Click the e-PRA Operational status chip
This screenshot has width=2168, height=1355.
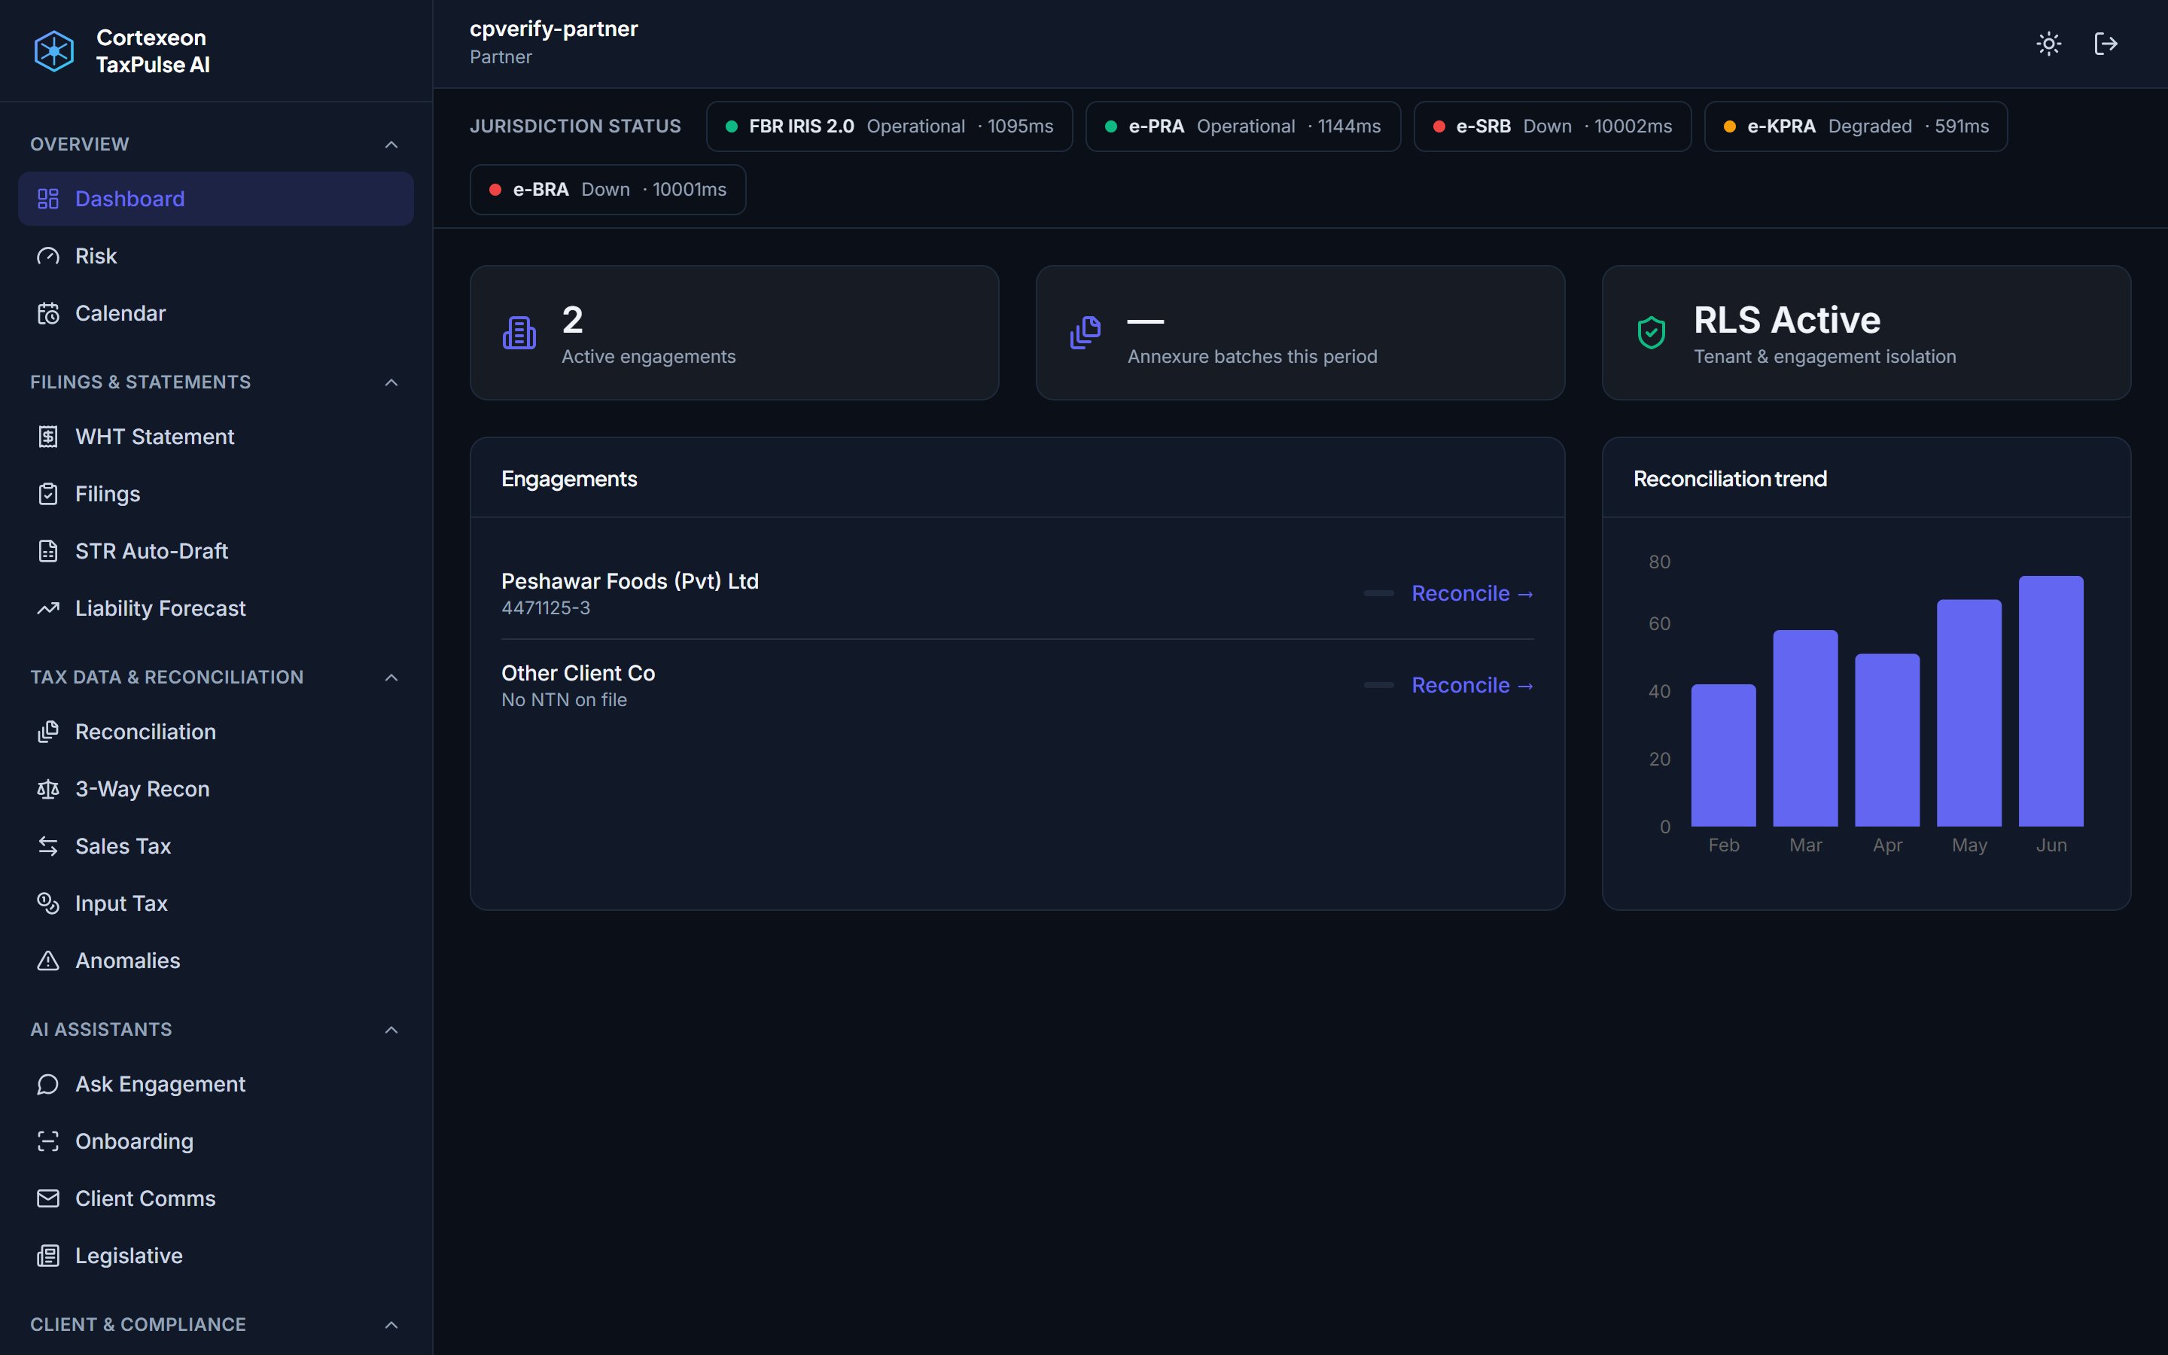point(1243,126)
